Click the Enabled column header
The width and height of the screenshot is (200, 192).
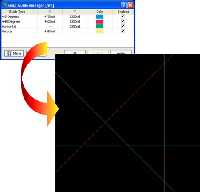click(123, 12)
